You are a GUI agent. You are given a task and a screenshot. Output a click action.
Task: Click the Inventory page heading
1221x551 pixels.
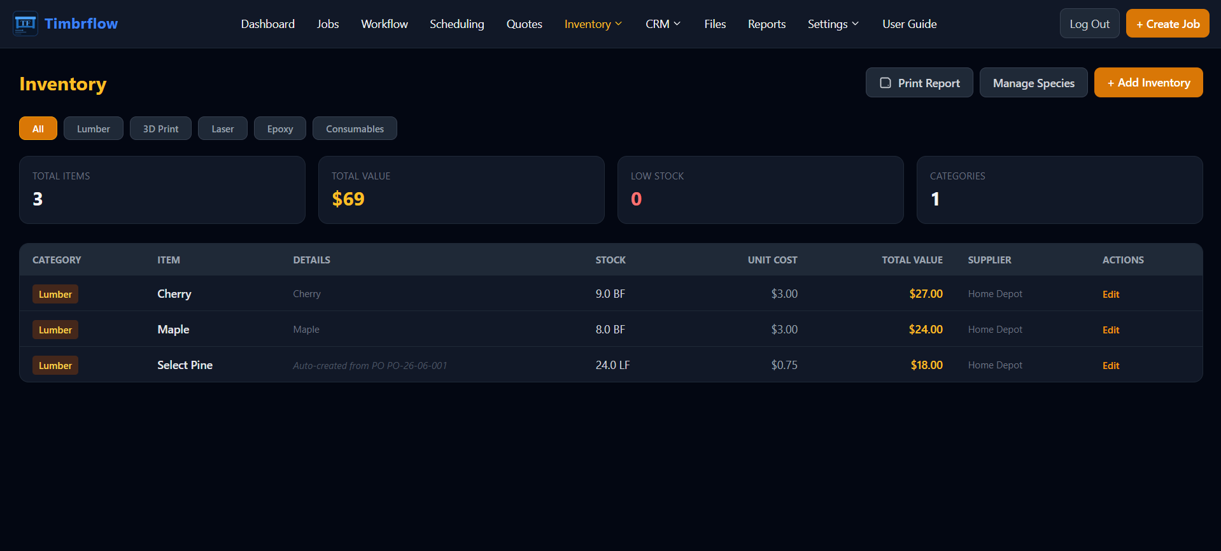(63, 84)
